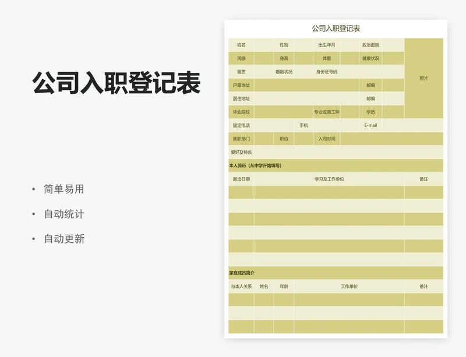Click the 备注 header in the 与本人关系 row
This screenshot has height=357, width=466.
coord(424,287)
